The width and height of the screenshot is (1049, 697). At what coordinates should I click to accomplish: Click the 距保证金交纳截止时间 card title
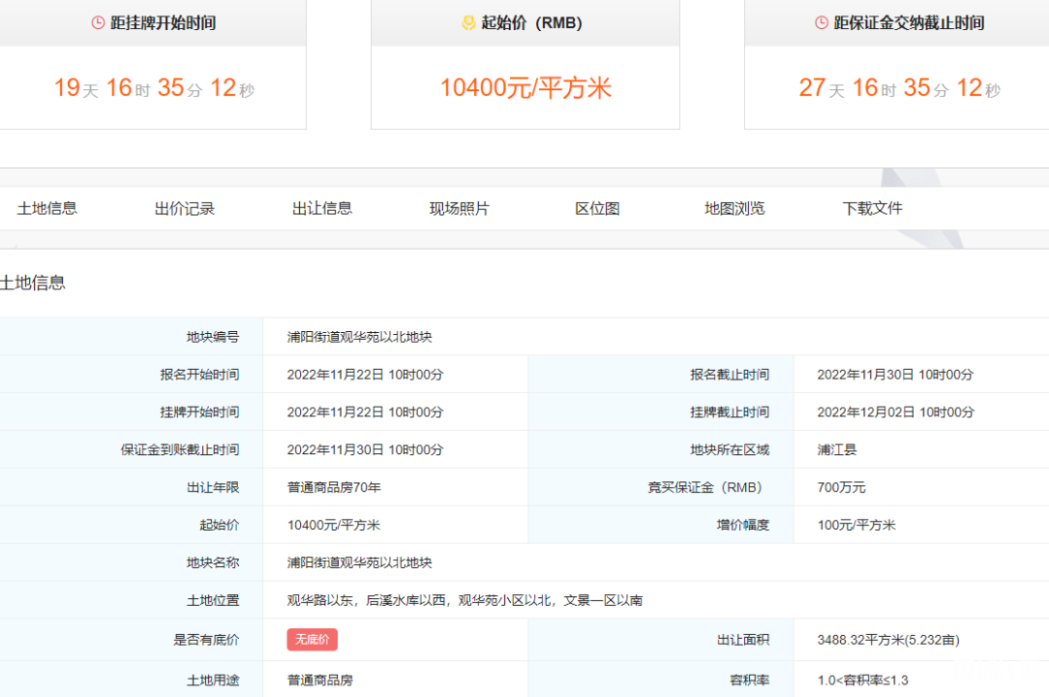[x=909, y=22]
